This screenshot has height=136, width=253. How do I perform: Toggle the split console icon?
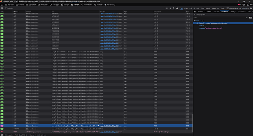[243, 5]
